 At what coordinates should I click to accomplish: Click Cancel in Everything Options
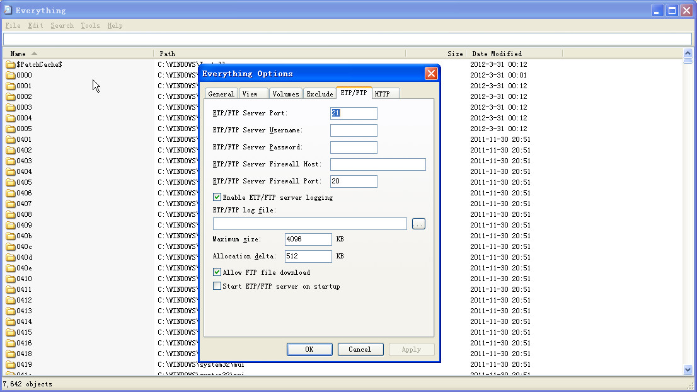(x=360, y=349)
